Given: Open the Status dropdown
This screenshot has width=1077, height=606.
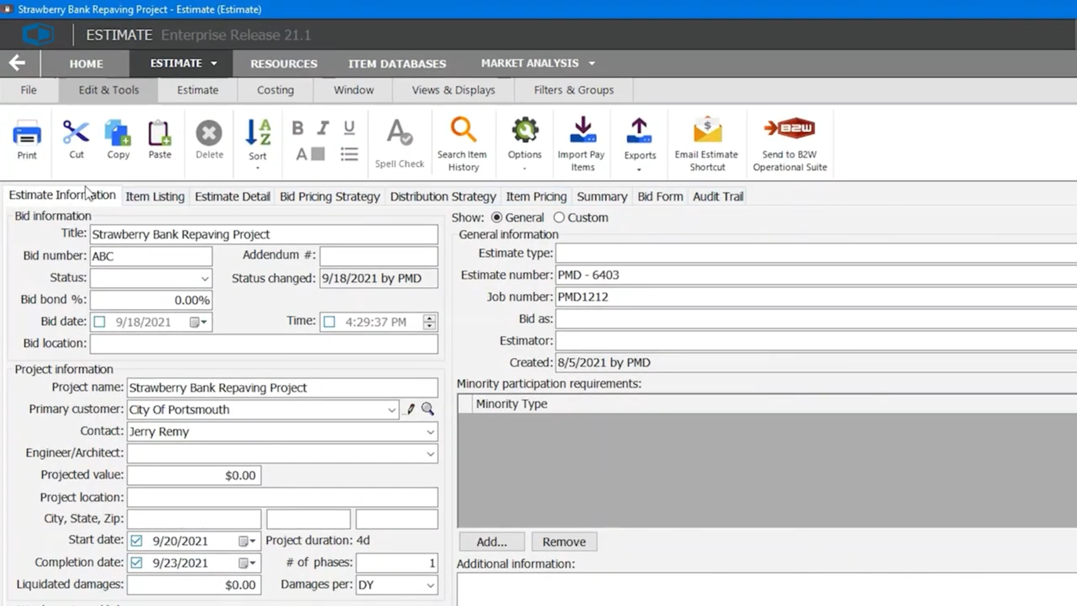Looking at the screenshot, I should click(203, 278).
